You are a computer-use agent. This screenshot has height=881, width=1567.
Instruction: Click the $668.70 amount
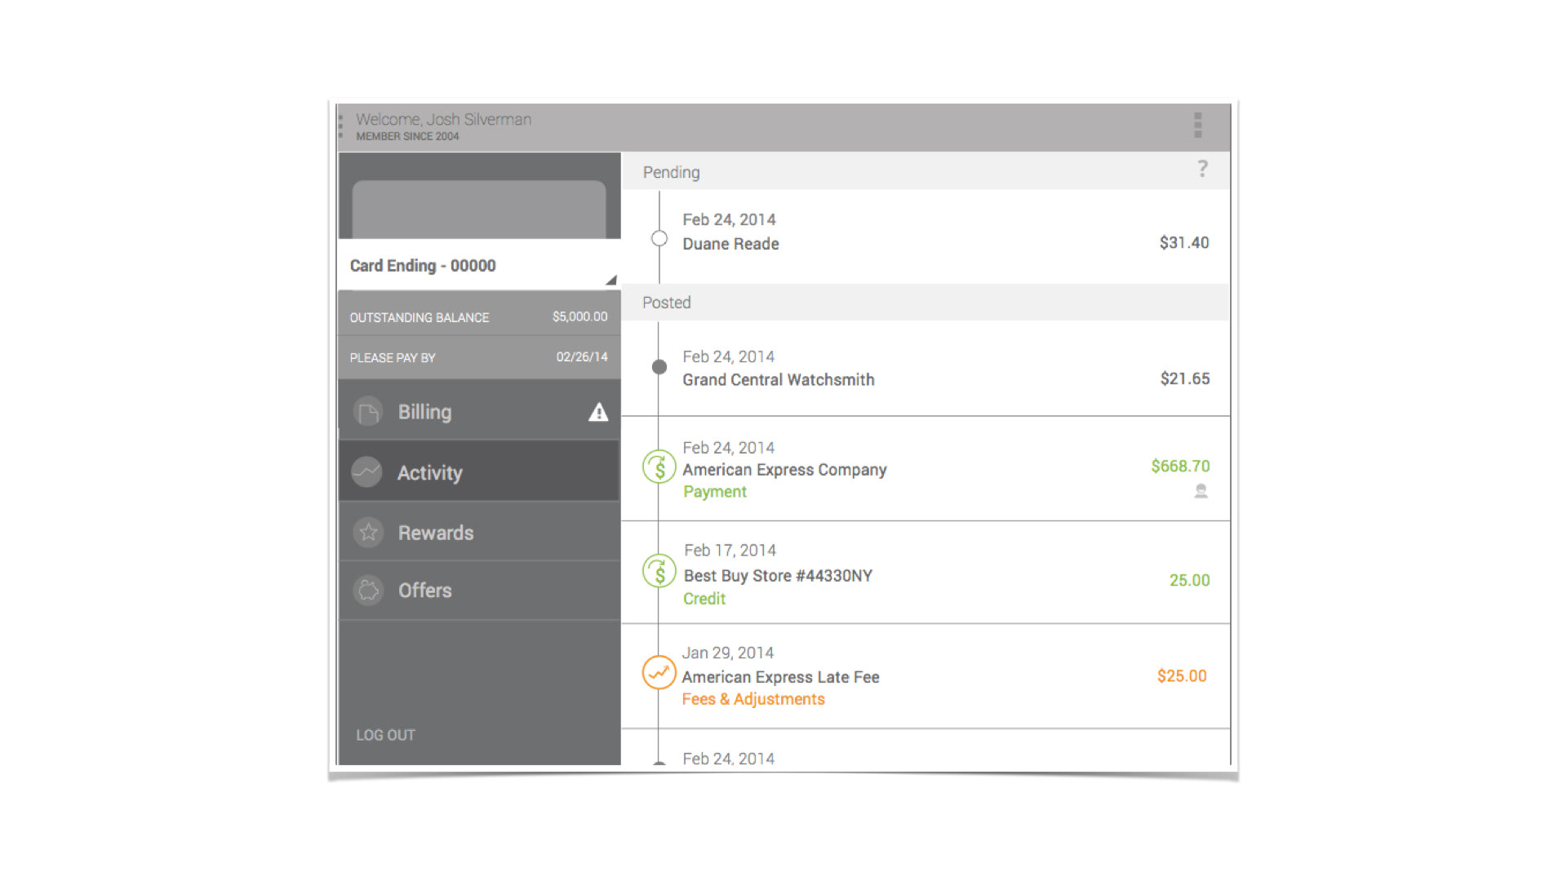click(x=1180, y=466)
